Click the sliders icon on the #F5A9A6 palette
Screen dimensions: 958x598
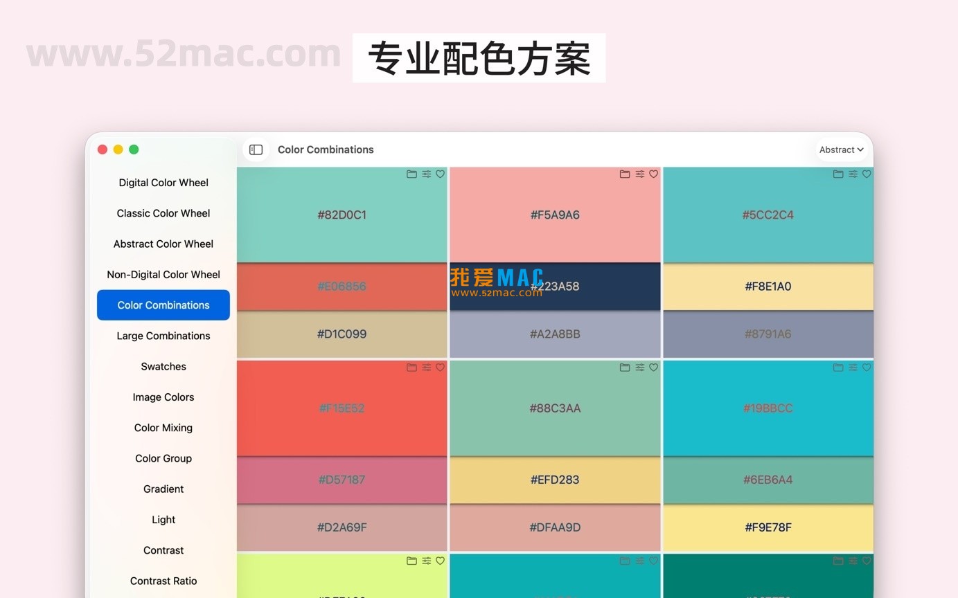coord(639,174)
